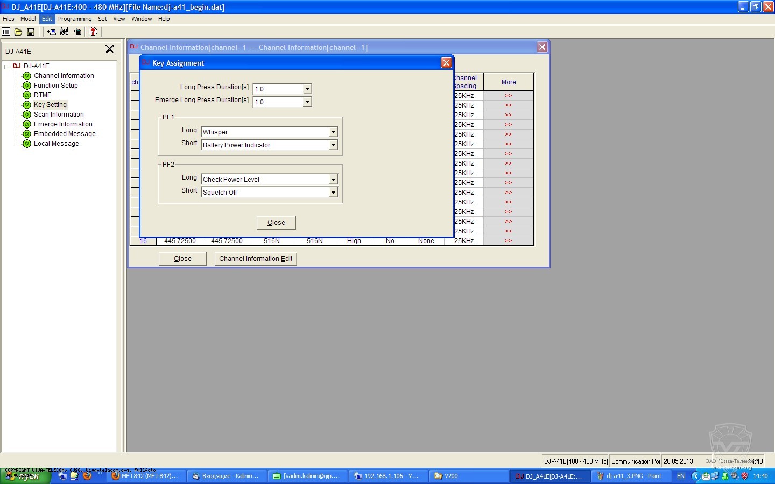Select DTMF in the tree

tap(42, 95)
